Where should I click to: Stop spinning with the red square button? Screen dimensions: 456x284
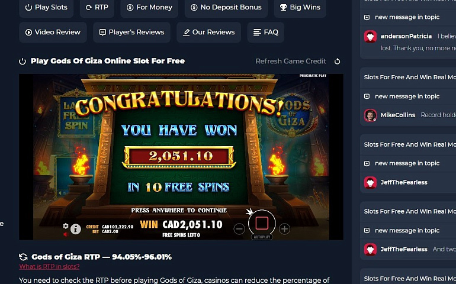pos(262,223)
